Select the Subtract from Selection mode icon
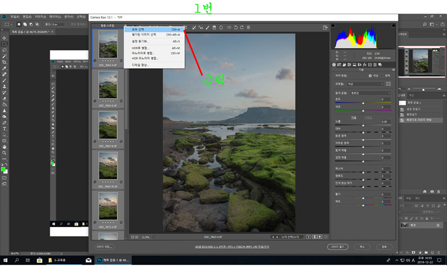 coord(31,25)
